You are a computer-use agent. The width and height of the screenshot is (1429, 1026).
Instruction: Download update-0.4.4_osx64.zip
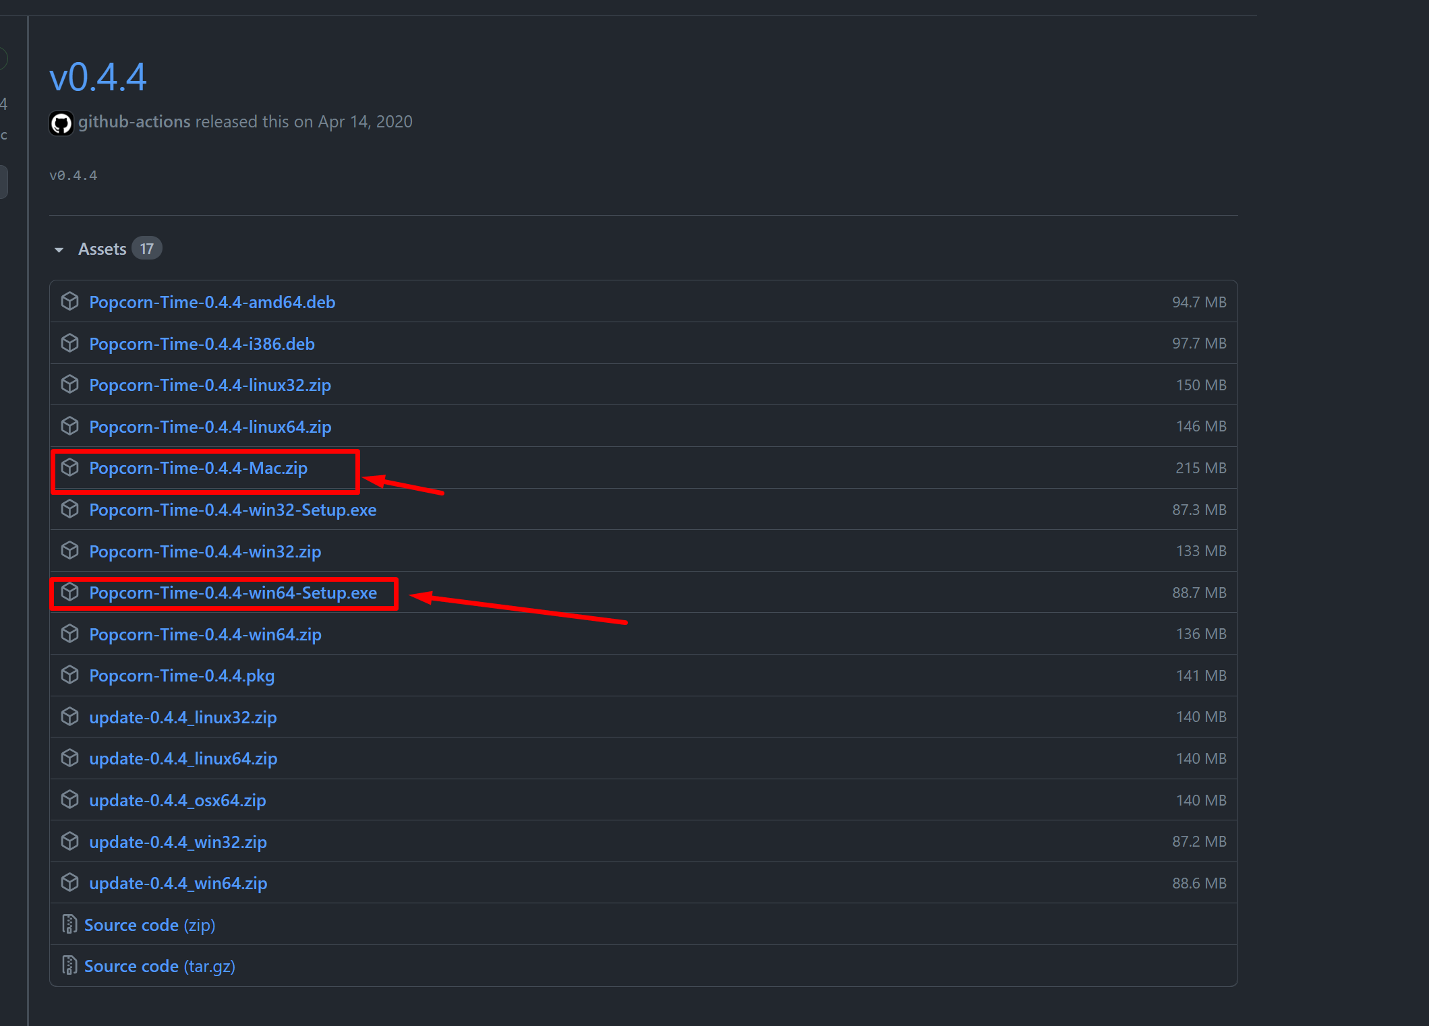[x=177, y=800]
